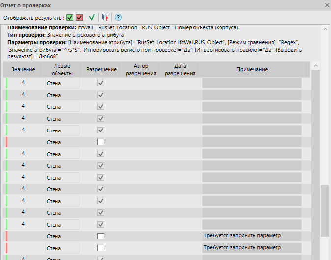The height and width of the screenshot is (260, 331).
Task: Click the green checkmark toolbar icon
Action: [x=92, y=17]
